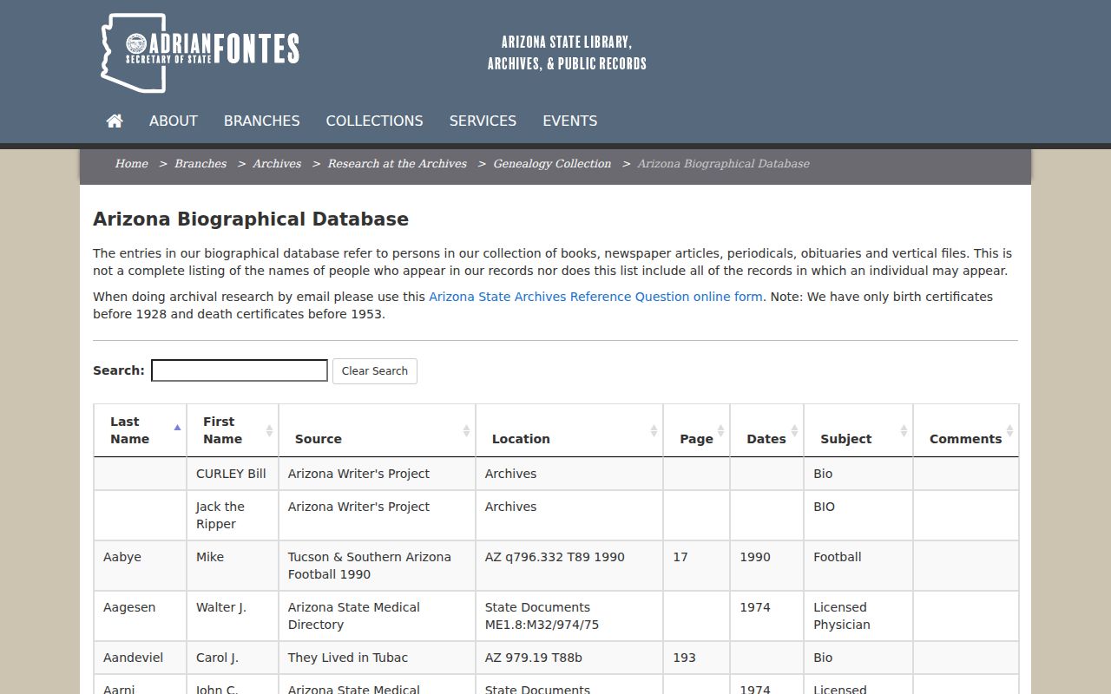This screenshot has width=1111, height=694.
Task: Sort table by Source column
Action: tap(378, 430)
